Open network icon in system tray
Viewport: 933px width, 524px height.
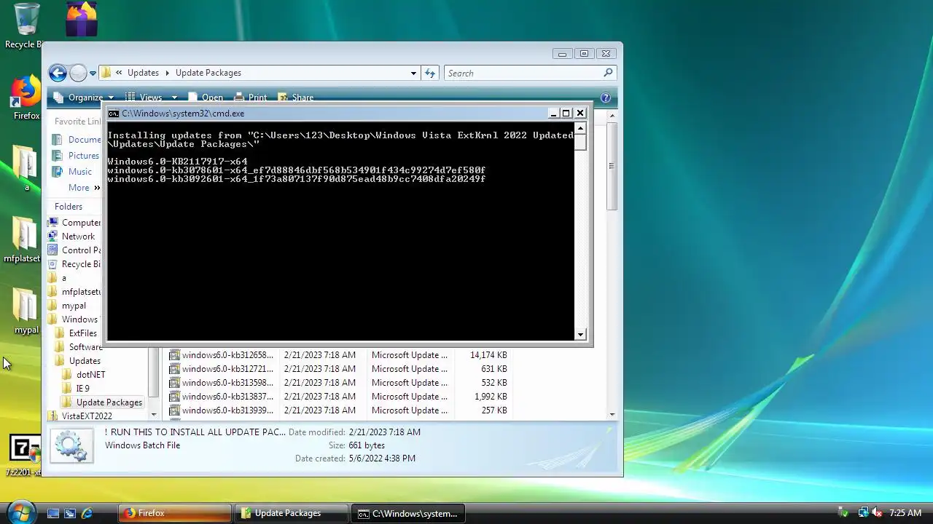coord(863,513)
